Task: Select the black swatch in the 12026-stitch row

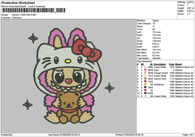Action: [x=145, y=93]
